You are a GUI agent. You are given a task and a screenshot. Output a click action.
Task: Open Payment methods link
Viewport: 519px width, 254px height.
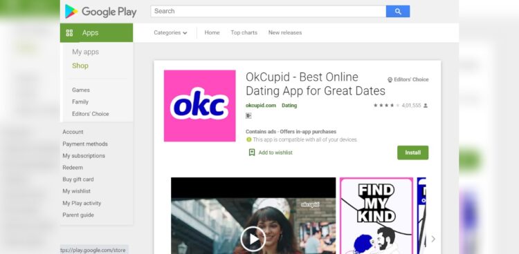[x=85, y=144]
